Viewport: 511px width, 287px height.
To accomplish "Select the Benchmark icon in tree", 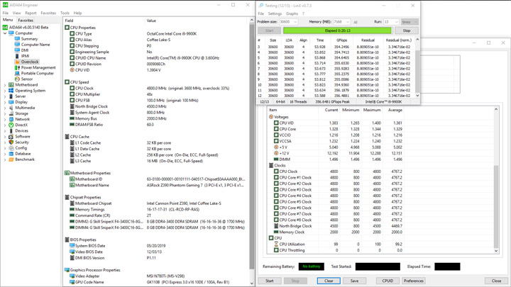I will (11, 159).
